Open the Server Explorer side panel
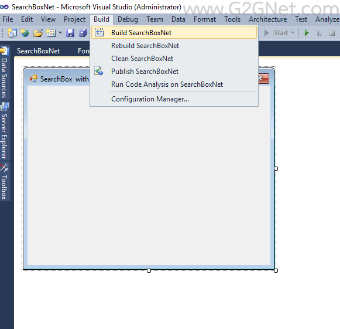The width and height of the screenshot is (340, 329). pyautogui.click(x=4, y=130)
